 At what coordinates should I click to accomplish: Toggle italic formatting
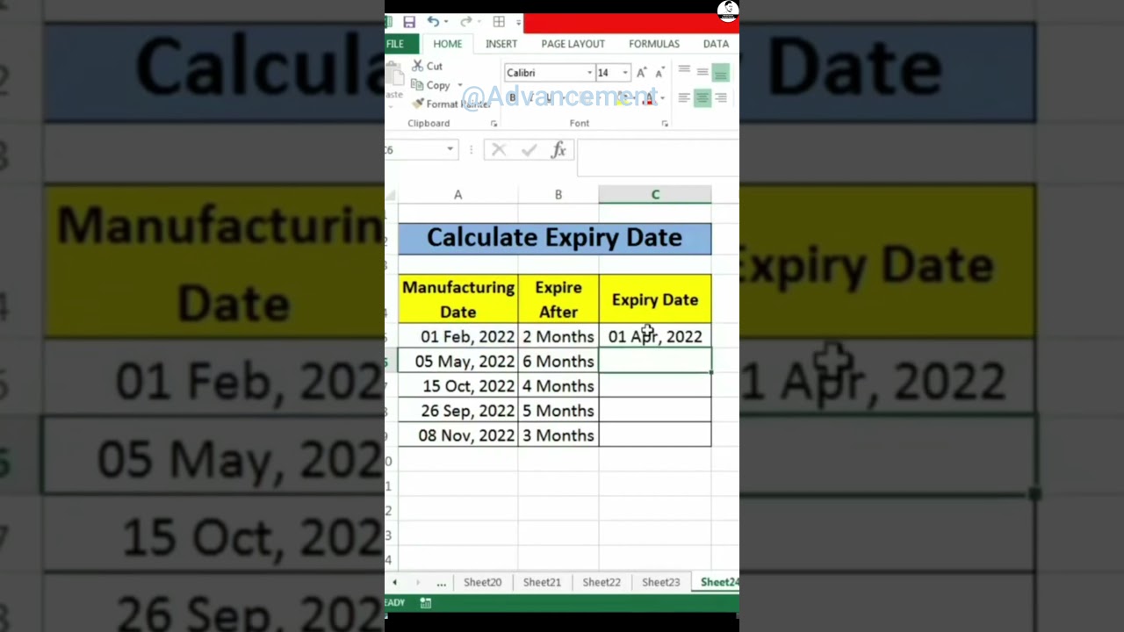click(530, 97)
